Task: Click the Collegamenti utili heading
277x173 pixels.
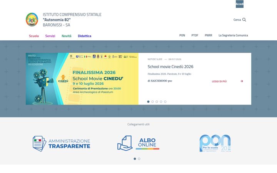Action: (138, 124)
